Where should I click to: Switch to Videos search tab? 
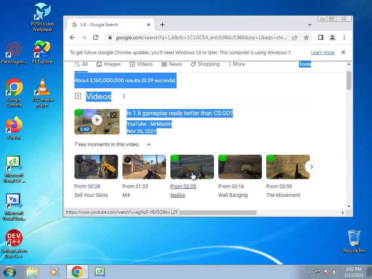click(x=141, y=64)
